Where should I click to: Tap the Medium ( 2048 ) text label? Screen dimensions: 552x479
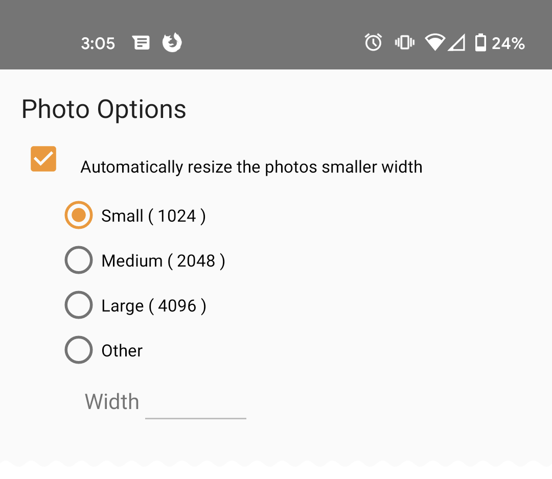click(x=163, y=261)
